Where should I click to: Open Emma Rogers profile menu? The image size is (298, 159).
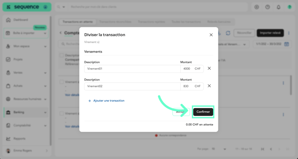(x=26, y=151)
